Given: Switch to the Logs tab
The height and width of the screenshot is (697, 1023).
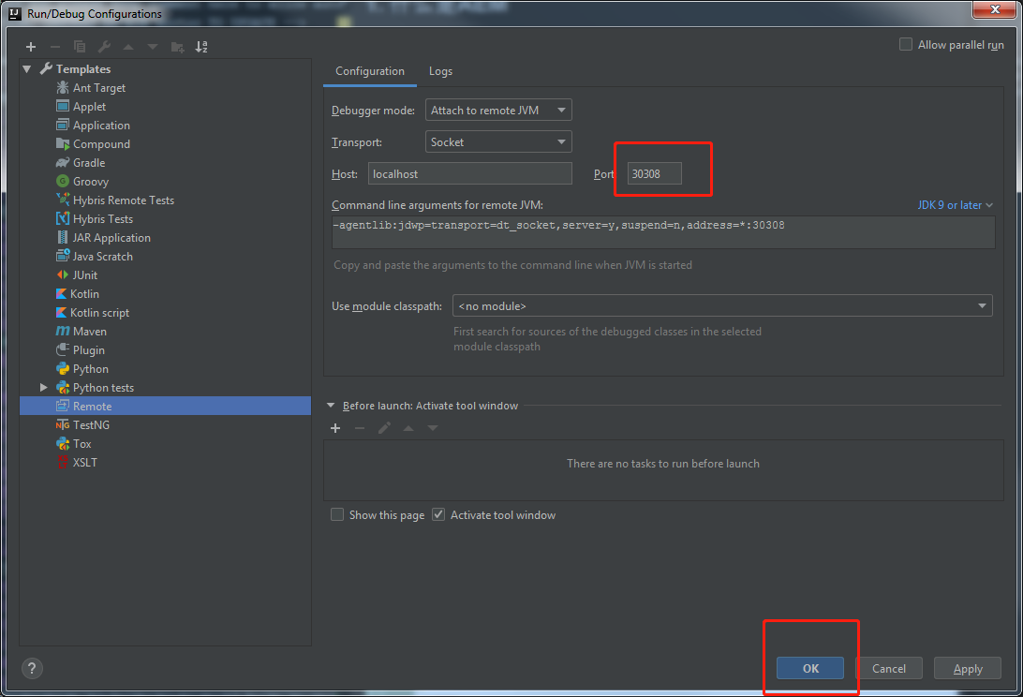Looking at the screenshot, I should point(440,71).
